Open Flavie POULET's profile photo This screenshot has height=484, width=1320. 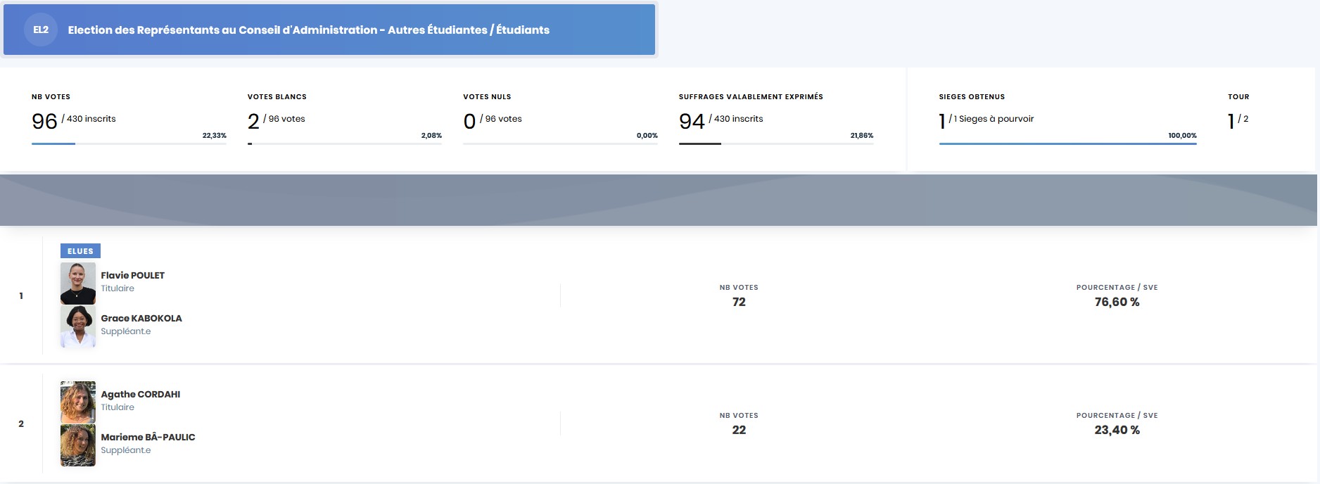[78, 283]
